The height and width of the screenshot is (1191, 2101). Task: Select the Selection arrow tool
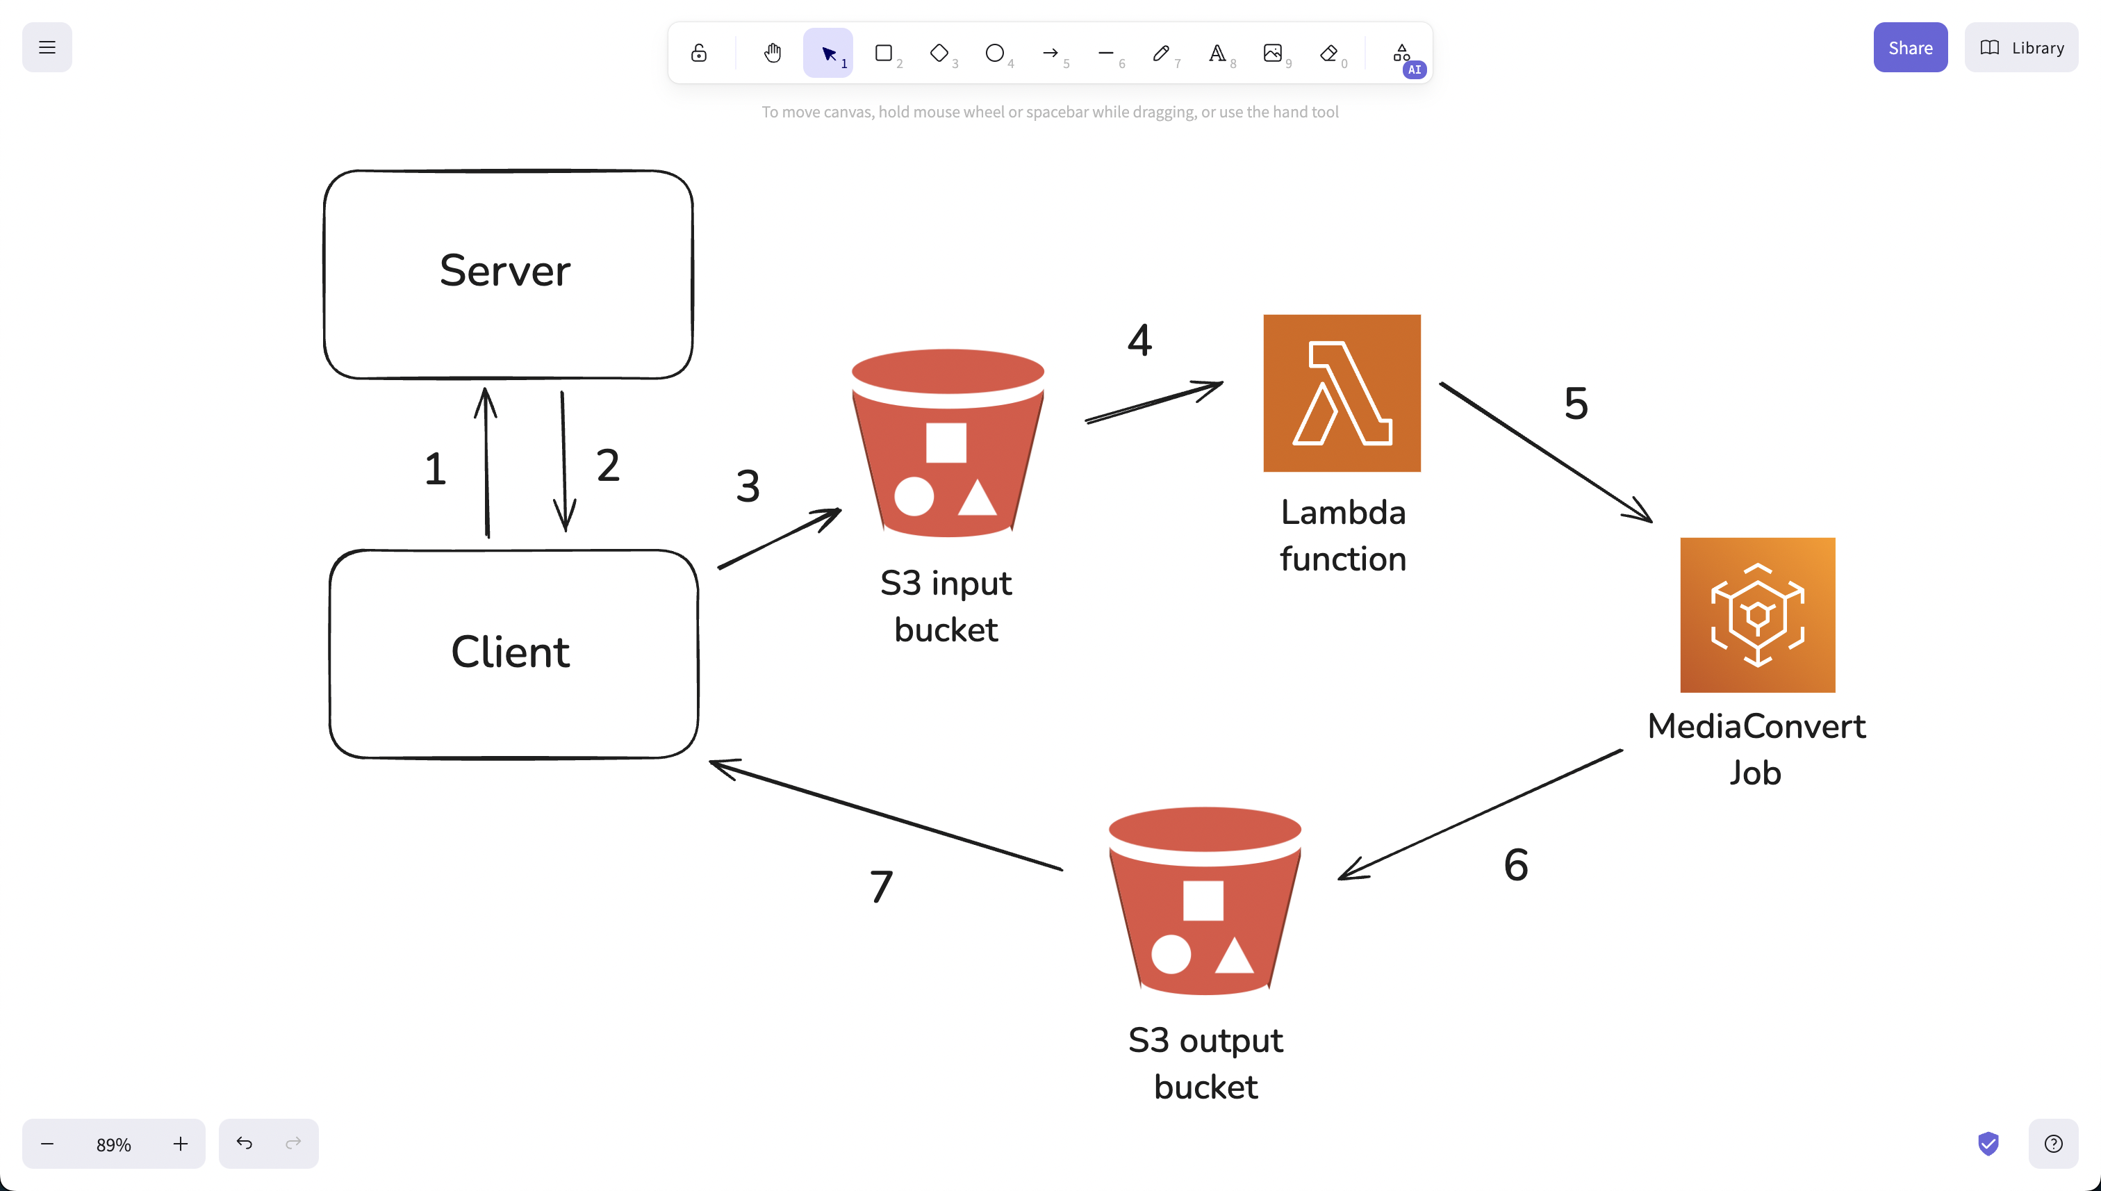827,54
